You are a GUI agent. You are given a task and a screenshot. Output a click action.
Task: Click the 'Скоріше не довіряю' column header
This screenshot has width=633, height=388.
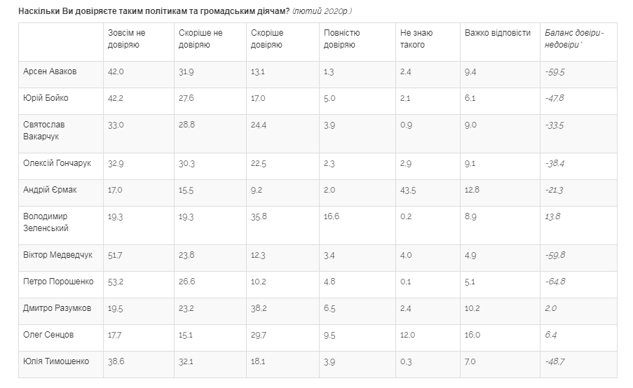[200, 39]
